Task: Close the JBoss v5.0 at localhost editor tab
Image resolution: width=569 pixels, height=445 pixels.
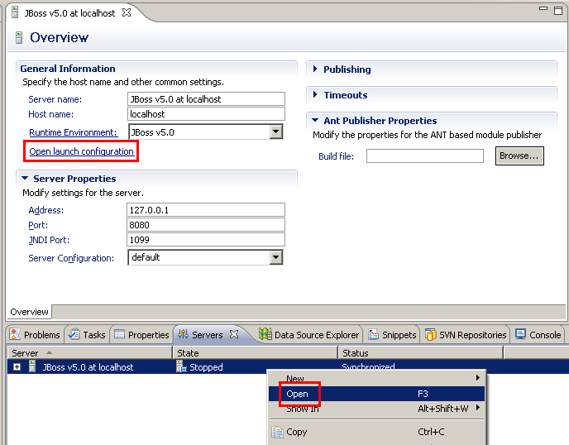Action: click(127, 13)
